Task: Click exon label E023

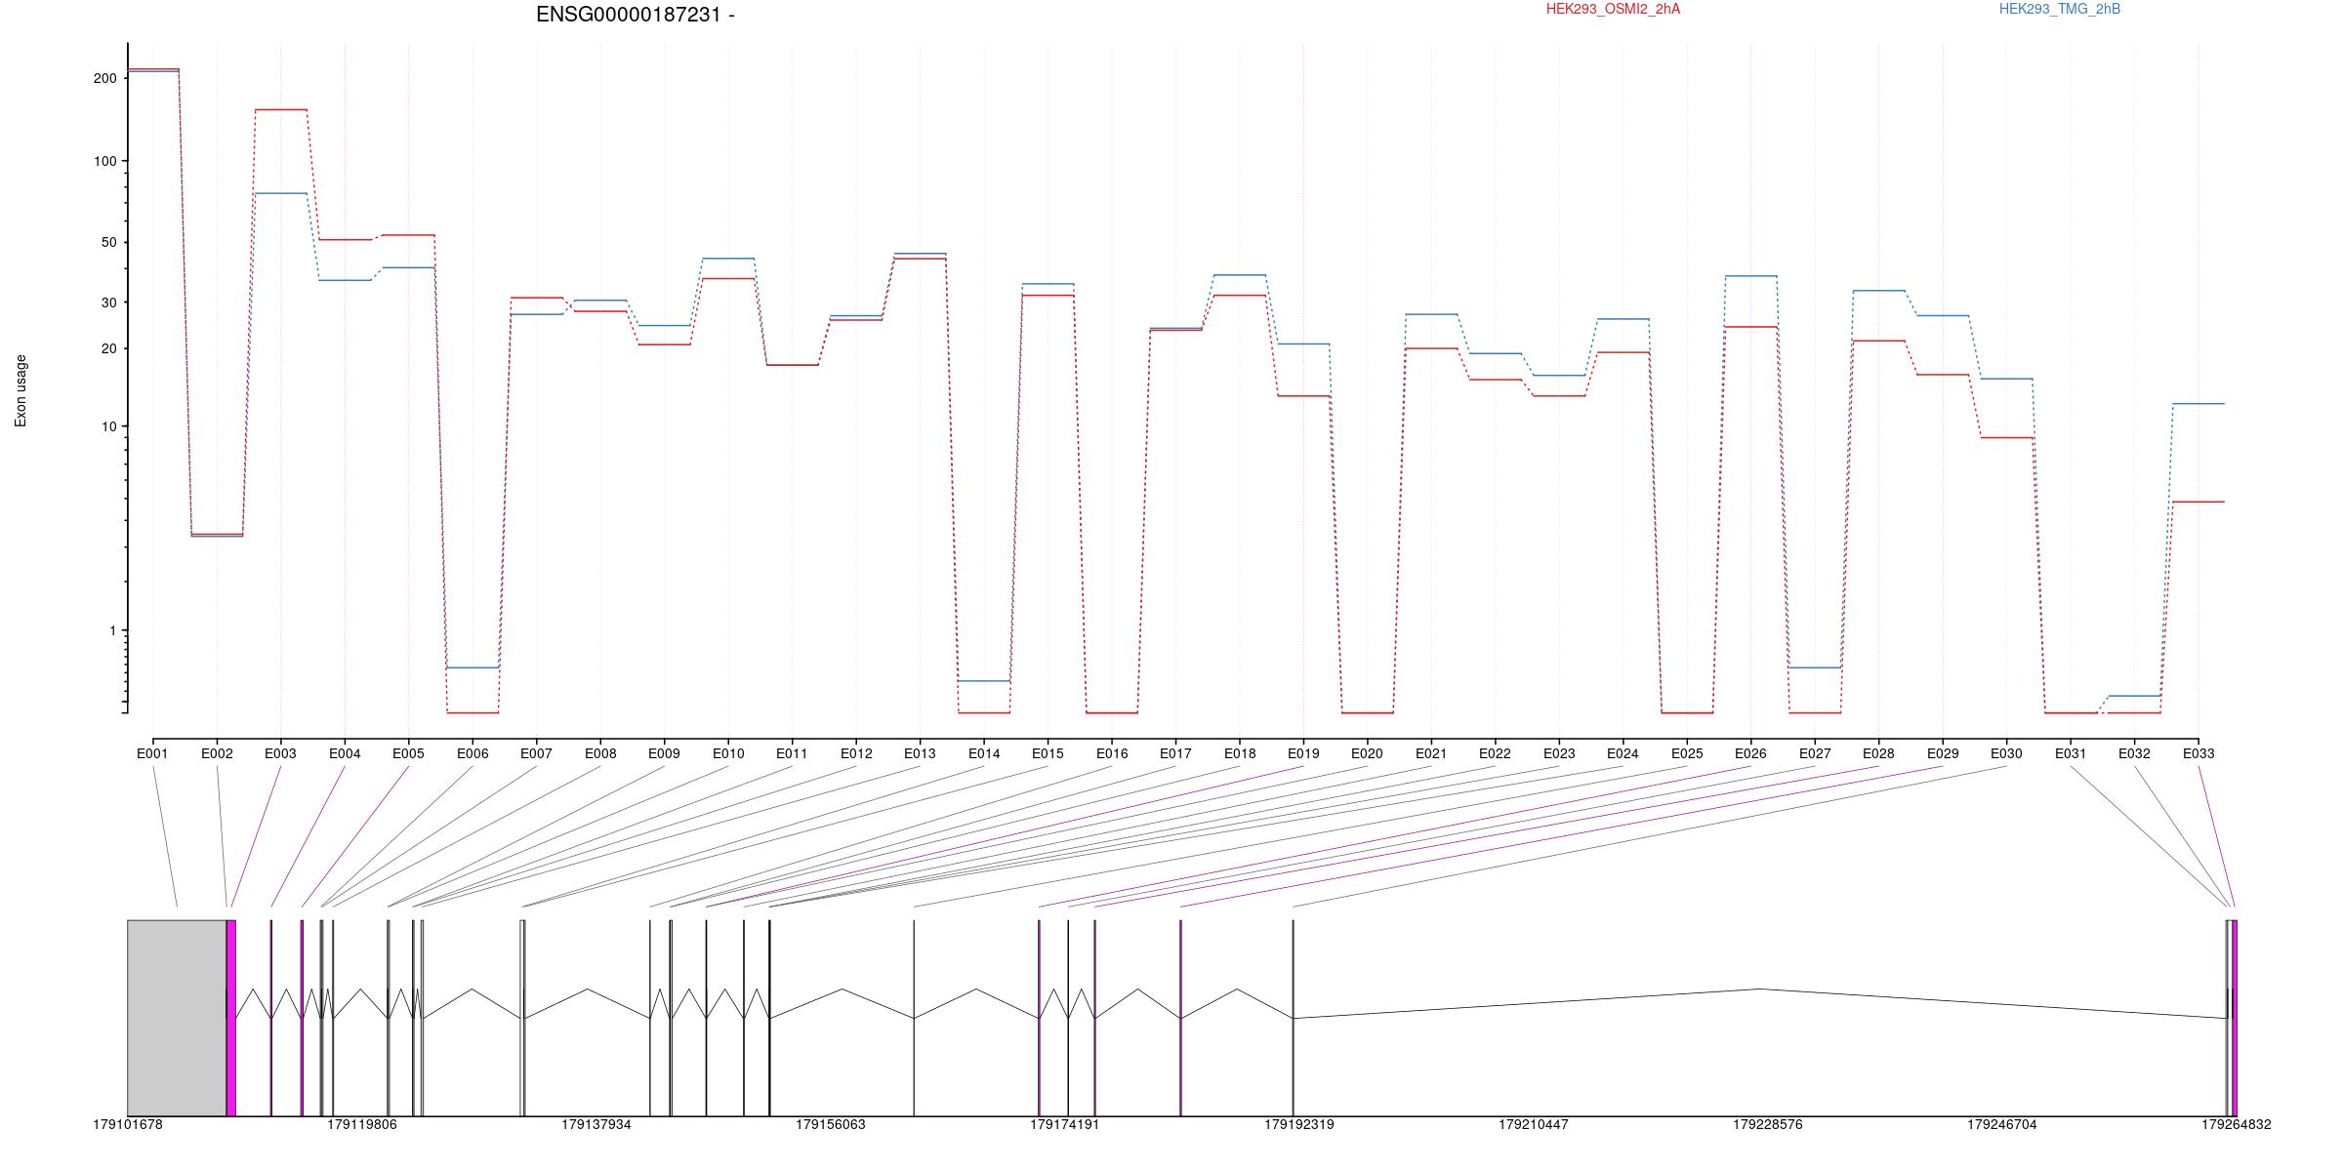Action: (1559, 753)
